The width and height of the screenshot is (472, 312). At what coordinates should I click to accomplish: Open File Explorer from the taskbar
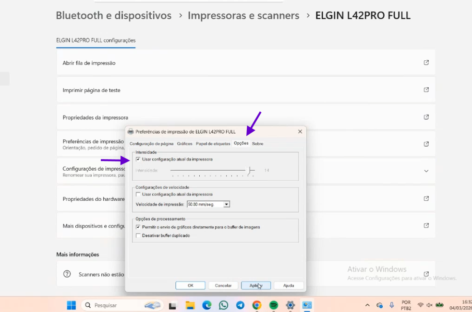click(x=190, y=305)
